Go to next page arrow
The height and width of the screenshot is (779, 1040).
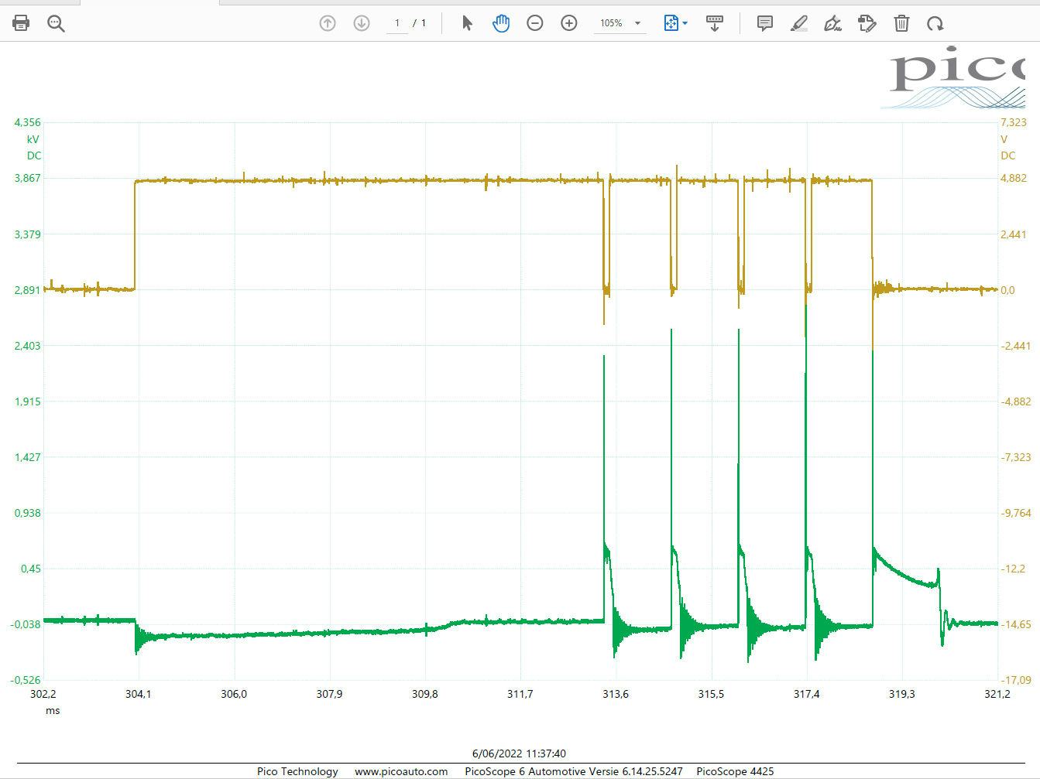pos(362,23)
